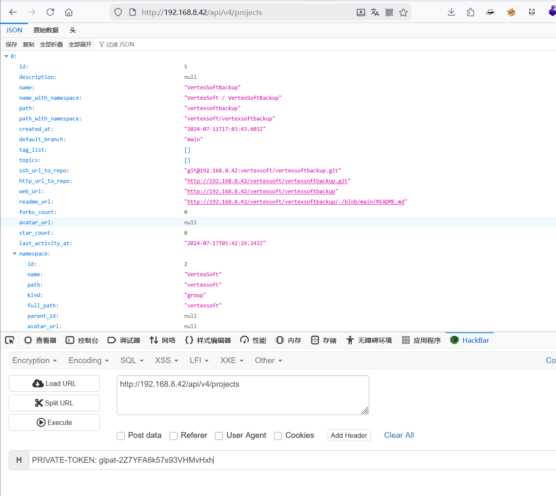Expand the SQL dropdown in HackBar
Screen dimensions: 556x496
pyautogui.click(x=132, y=361)
